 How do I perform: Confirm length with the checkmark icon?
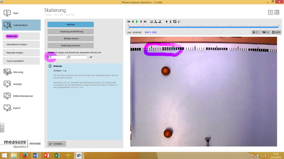(x=91, y=57)
